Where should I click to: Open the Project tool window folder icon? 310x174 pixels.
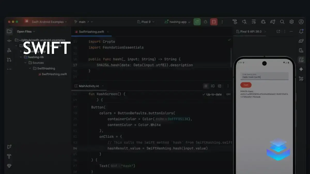9,31
